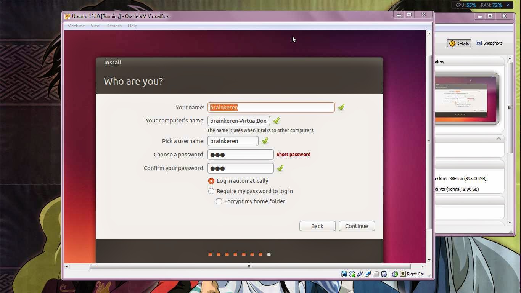The width and height of the screenshot is (521, 293).
Task: Click the arrow icon in the CPU/RAM widget
Action: (x=508, y=5)
